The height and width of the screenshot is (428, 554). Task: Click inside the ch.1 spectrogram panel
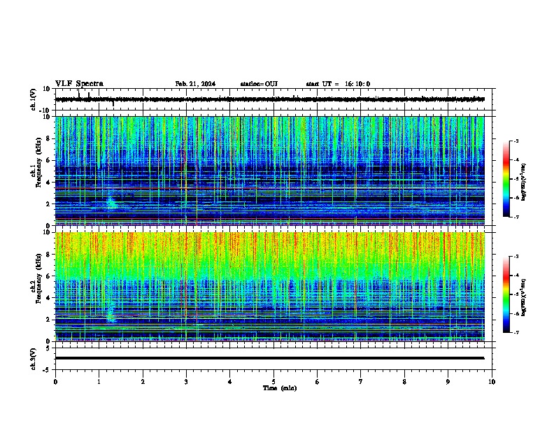pyautogui.click(x=269, y=171)
